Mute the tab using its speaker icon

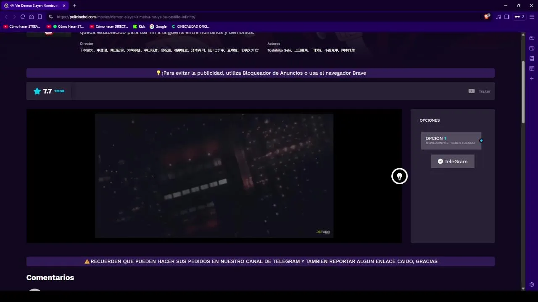click(11, 5)
